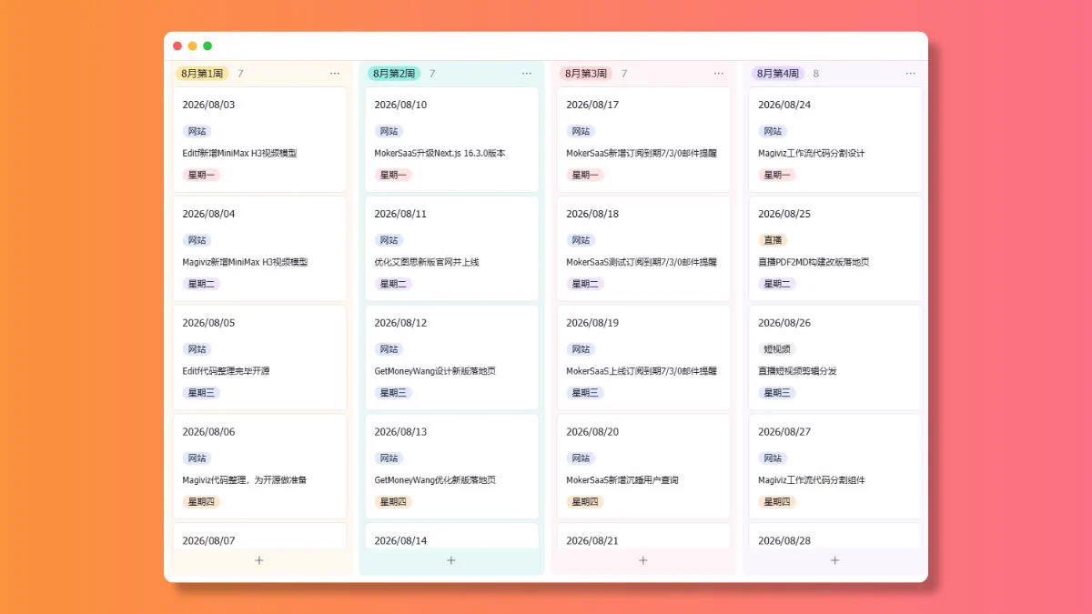Click title Edit代码整理完毕开源

(x=226, y=371)
